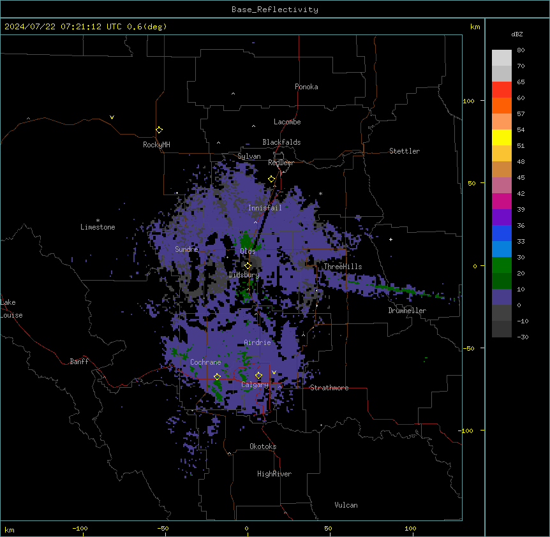This screenshot has height=537, width=550.
Task: Click the yellow diamond marker above Calgary label
Action: (258, 376)
